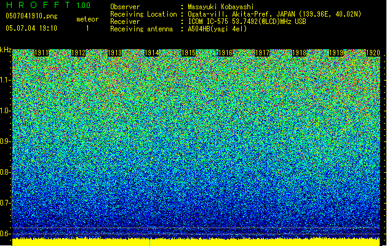This screenshot has width=387, height=246.
Task: Click the Ogata-vill. Akita-Pref. JAPAN location text
Action: (x=274, y=14)
